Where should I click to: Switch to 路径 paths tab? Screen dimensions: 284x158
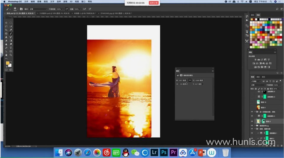(x=264, y=77)
